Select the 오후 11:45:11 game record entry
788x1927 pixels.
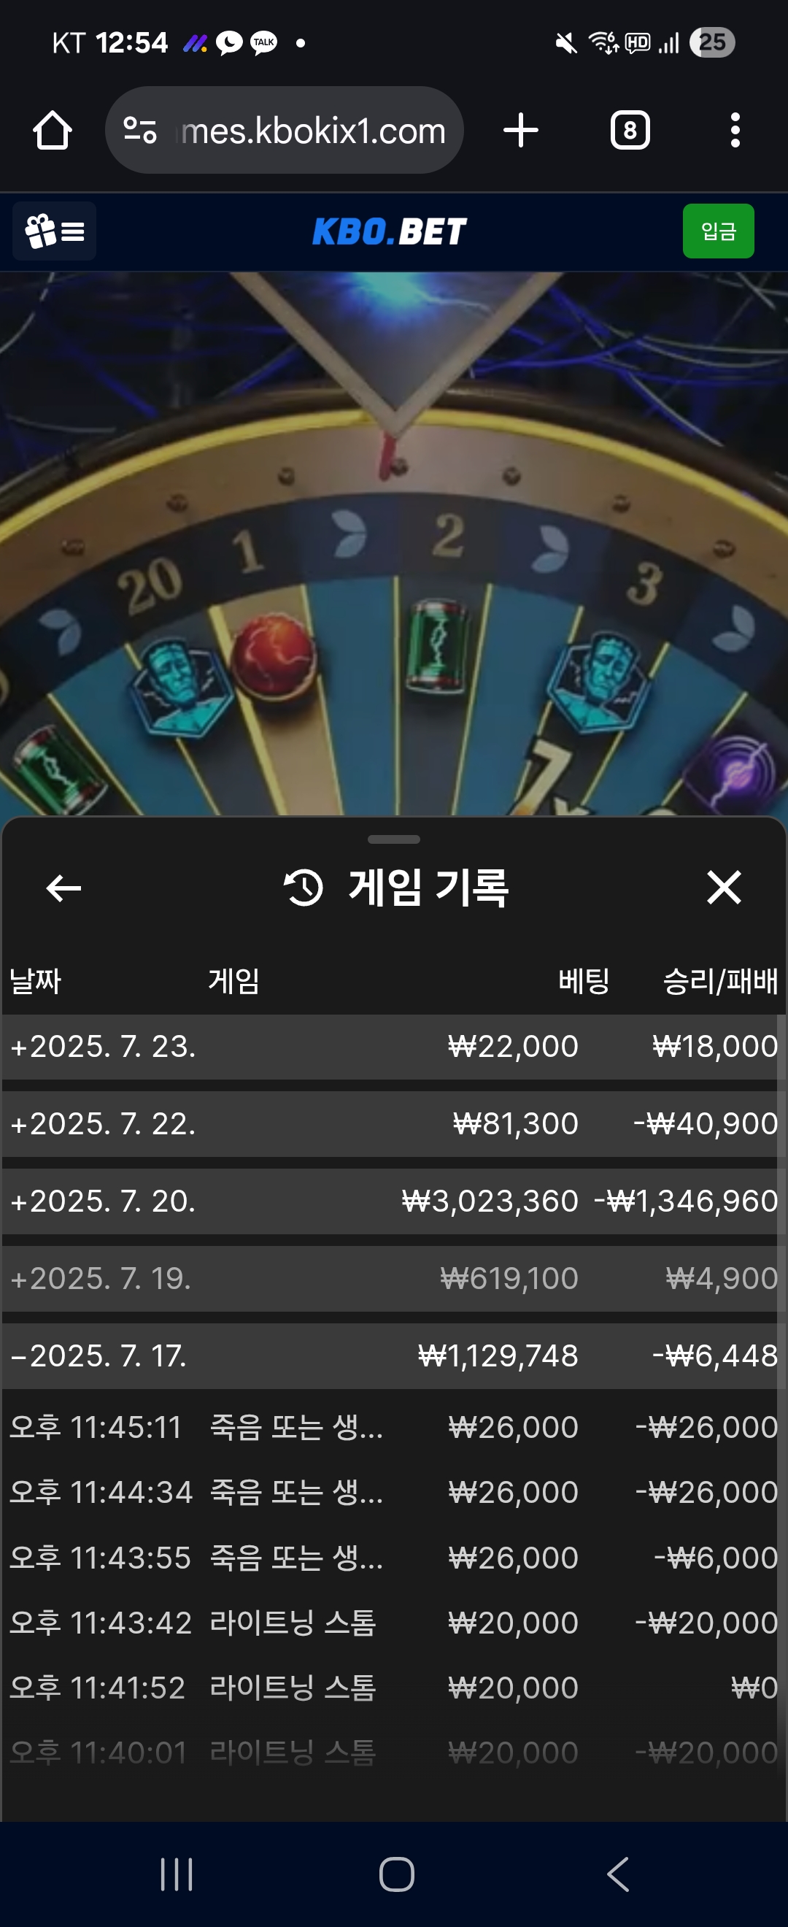tap(393, 1427)
